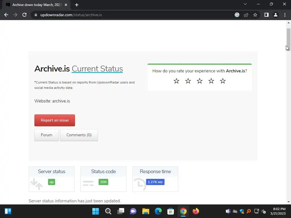This screenshot has height=218, width=291.
Task: Rate Archive.is four stars
Action: pyautogui.click(x=211, y=81)
